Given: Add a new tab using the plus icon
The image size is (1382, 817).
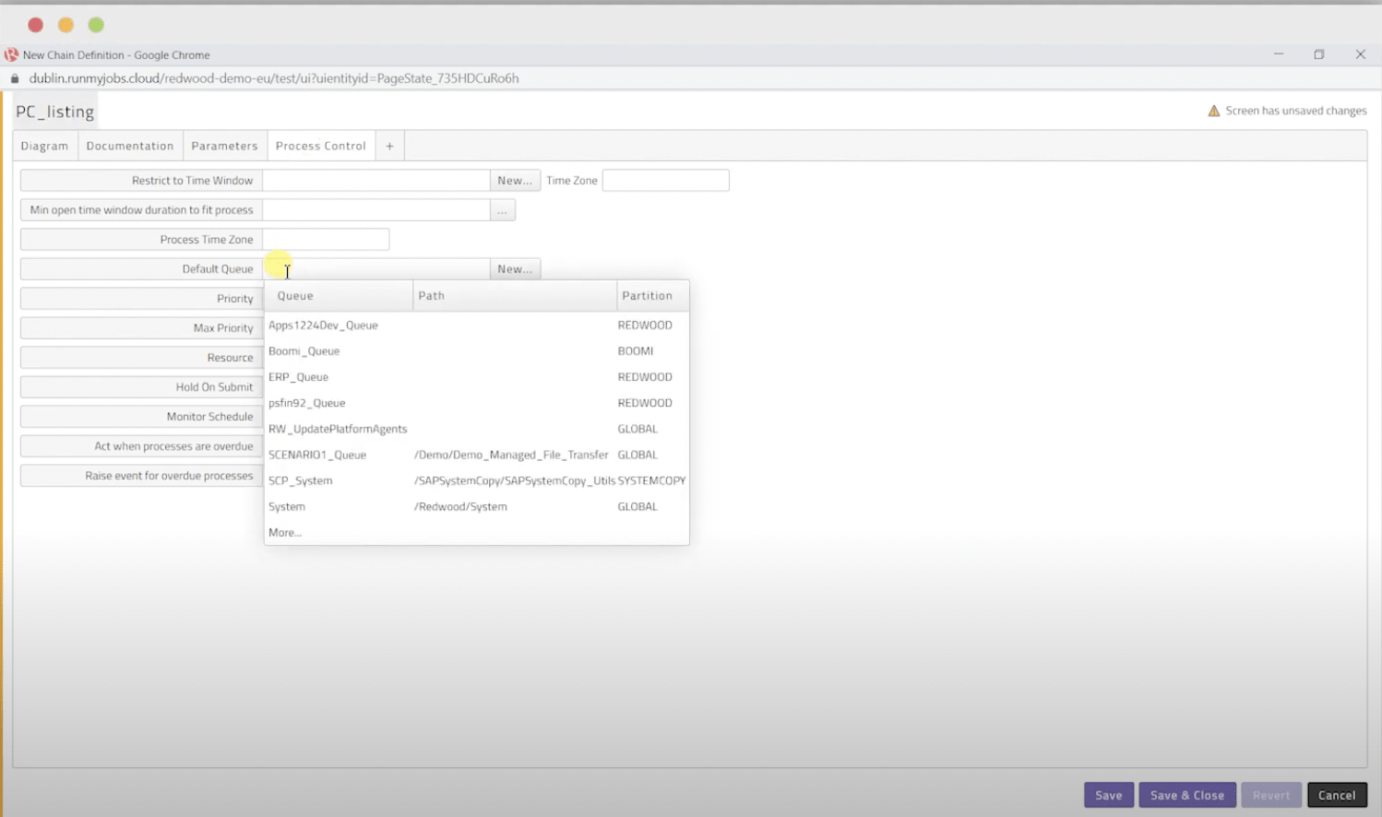Looking at the screenshot, I should 389,145.
